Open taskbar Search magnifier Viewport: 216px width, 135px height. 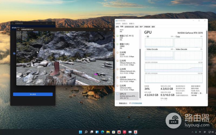point(86,132)
